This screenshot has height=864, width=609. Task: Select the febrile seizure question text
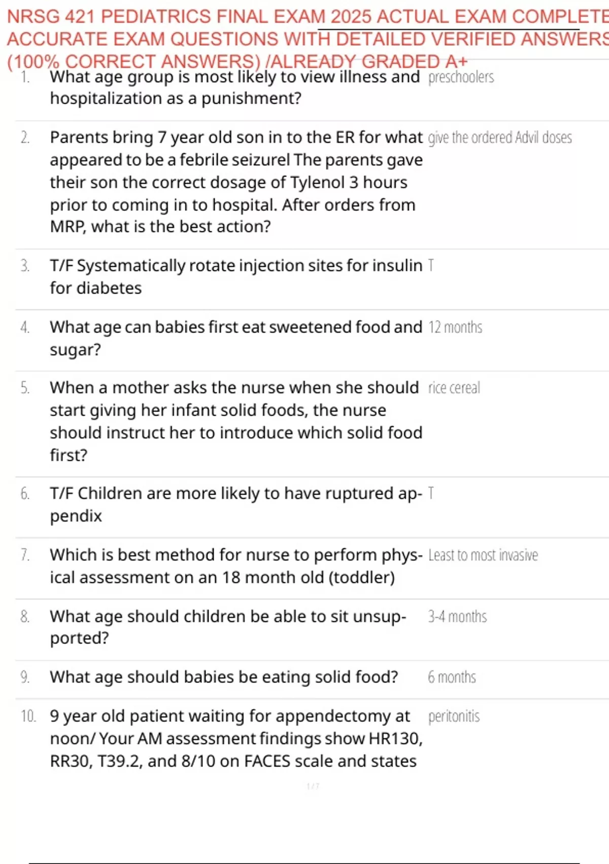(x=236, y=182)
